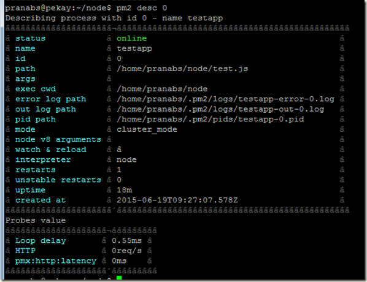The width and height of the screenshot is (367, 282).
Task: Click the 'args' row label
Action: pyautogui.click(x=25, y=79)
